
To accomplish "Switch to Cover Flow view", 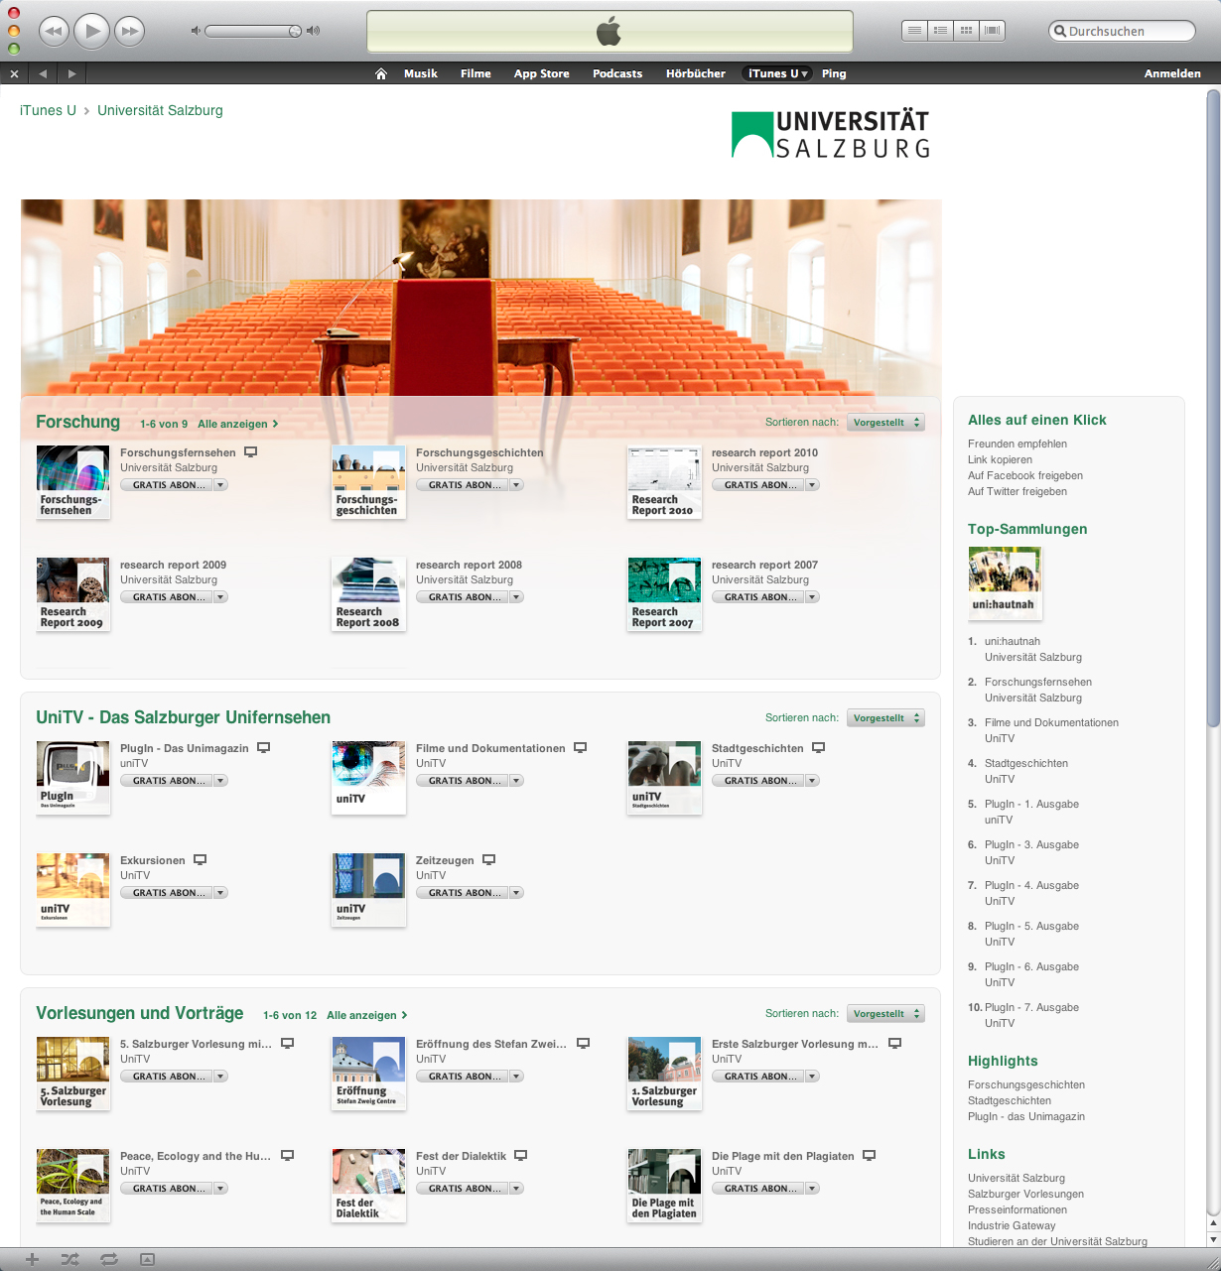I will tap(992, 31).
